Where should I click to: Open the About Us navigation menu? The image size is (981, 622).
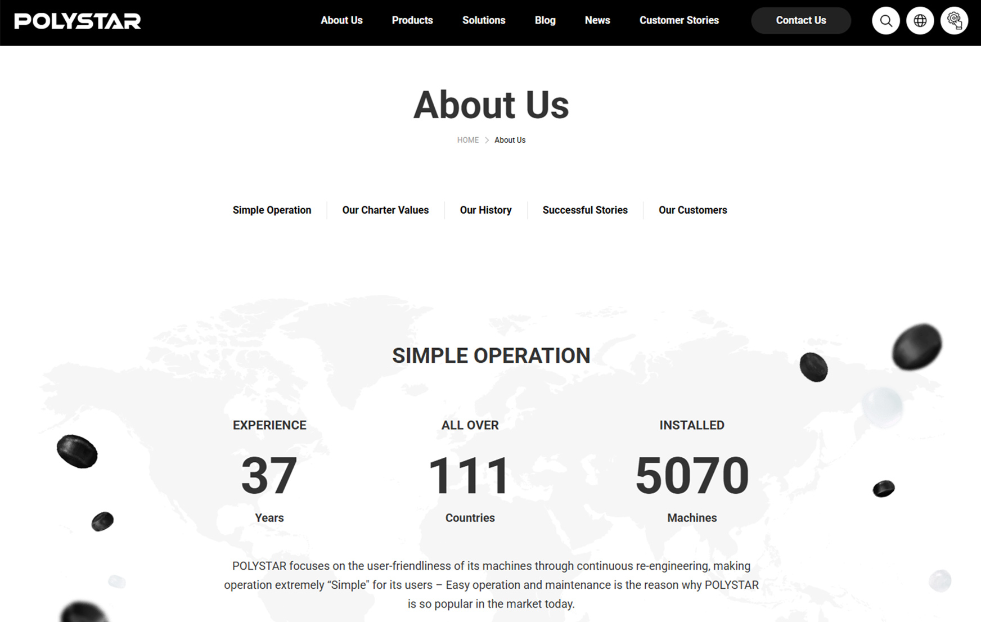click(341, 20)
